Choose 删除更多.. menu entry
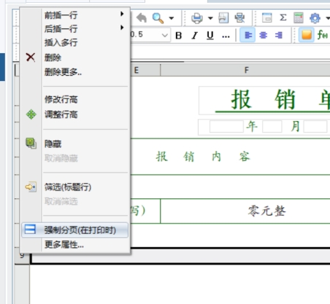 pyautogui.click(x=74, y=72)
